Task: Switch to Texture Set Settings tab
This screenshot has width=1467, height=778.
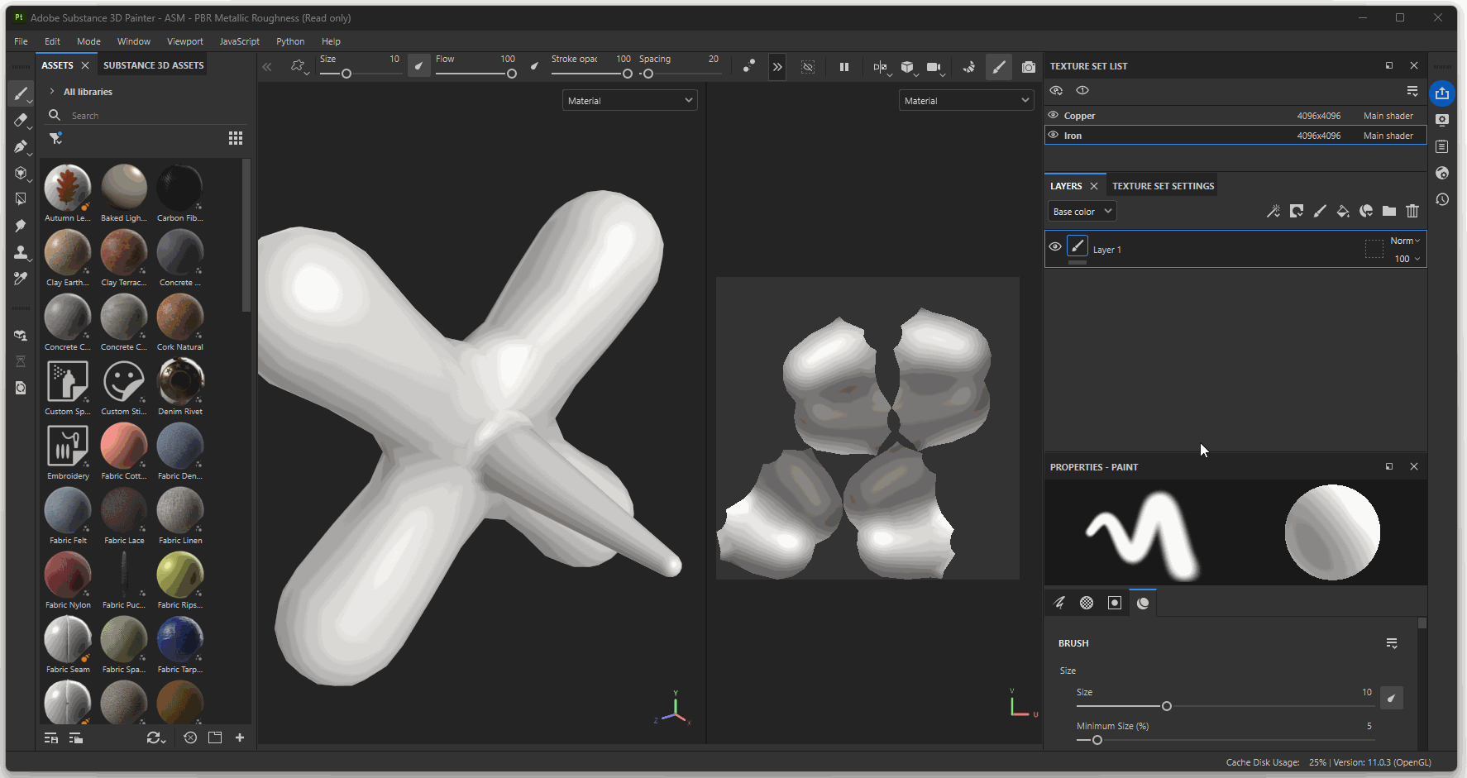Action: click(1163, 186)
